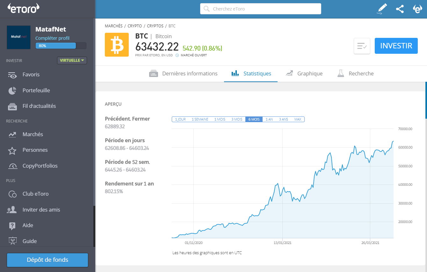Select 3 ANS chart range
This screenshot has height=272, width=427.
pos(284,119)
